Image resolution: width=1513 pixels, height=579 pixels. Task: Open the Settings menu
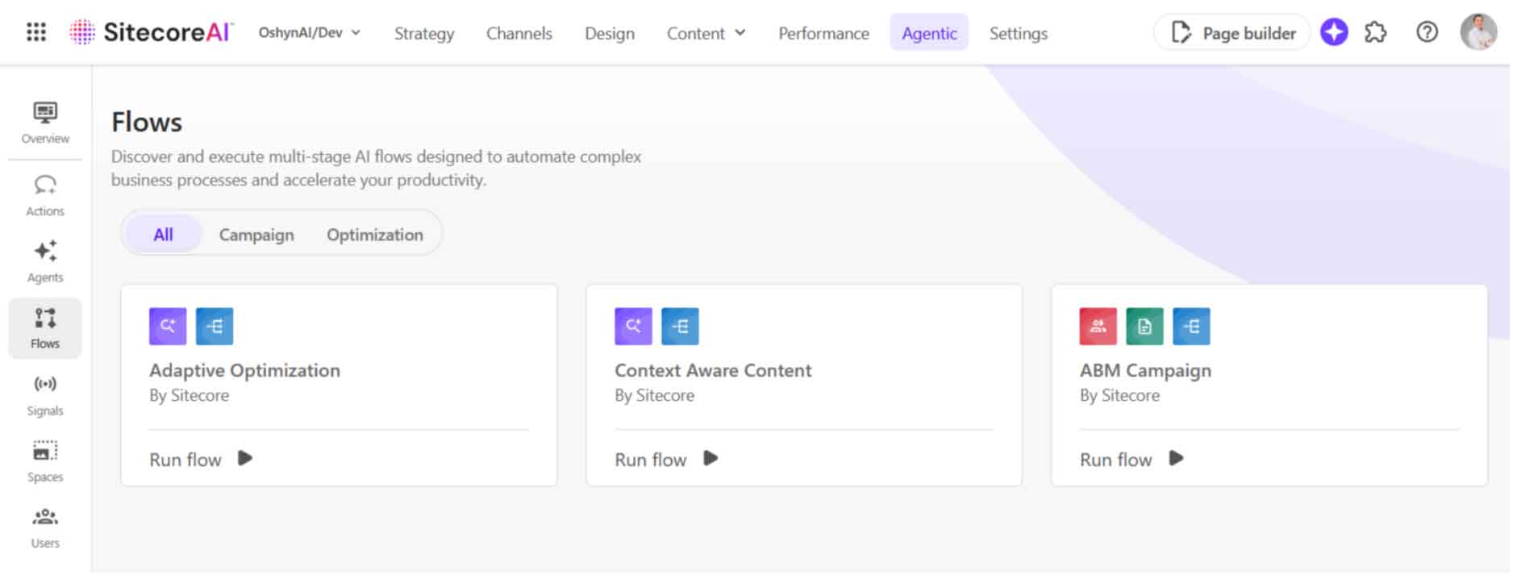pyautogui.click(x=1019, y=33)
